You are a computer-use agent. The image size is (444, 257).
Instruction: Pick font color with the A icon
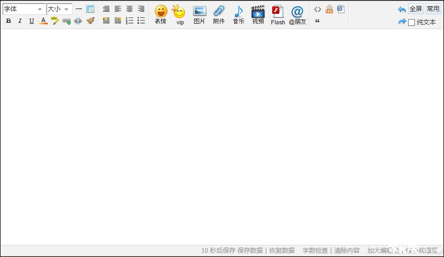[x=43, y=21]
